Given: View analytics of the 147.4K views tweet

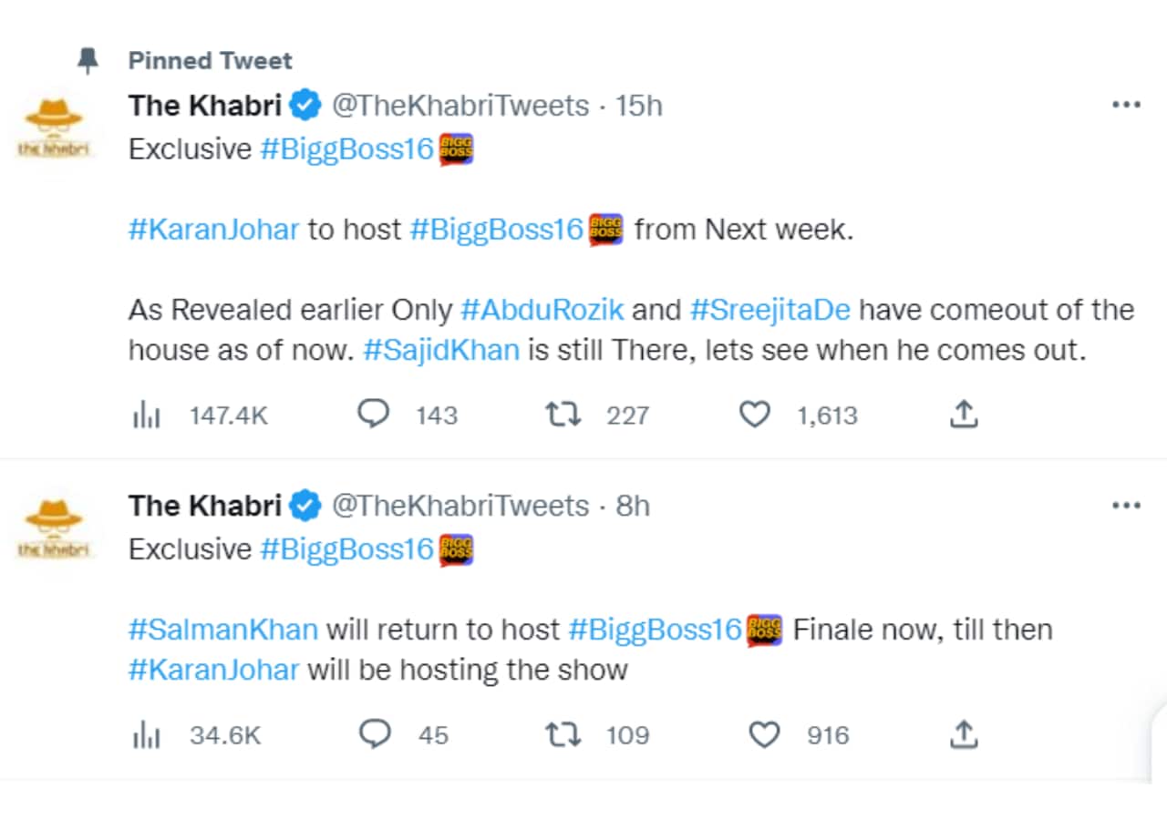Looking at the screenshot, I should pyautogui.click(x=146, y=415).
